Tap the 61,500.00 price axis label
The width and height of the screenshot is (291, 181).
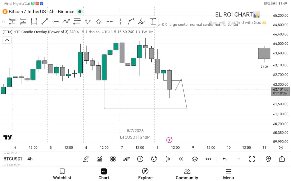click(280, 104)
